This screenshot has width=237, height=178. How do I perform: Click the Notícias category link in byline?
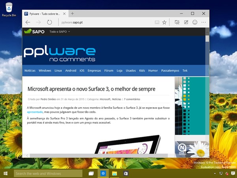(117, 99)
